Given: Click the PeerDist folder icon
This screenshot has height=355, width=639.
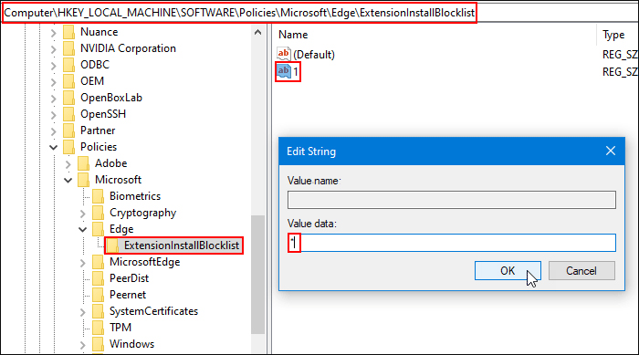Looking at the screenshot, I should [x=99, y=278].
